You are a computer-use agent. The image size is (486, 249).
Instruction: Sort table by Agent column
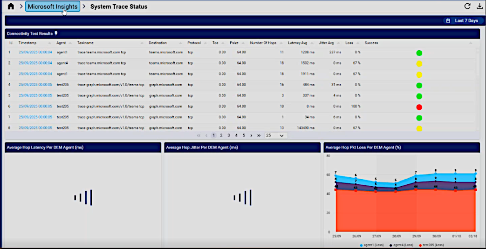click(x=61, y=43)
